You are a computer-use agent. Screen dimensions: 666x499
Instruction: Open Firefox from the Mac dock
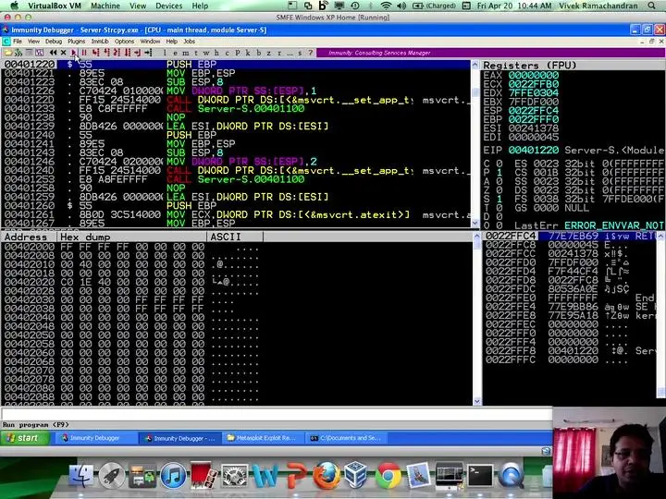tap(327, 475)
